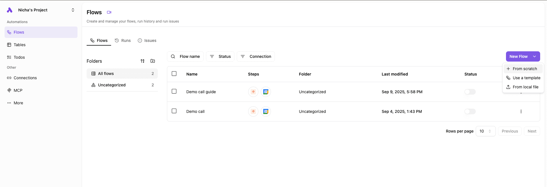Switch to the Runs tab
The width and height of the screenshot is (547, 187).
click(123, 40)
